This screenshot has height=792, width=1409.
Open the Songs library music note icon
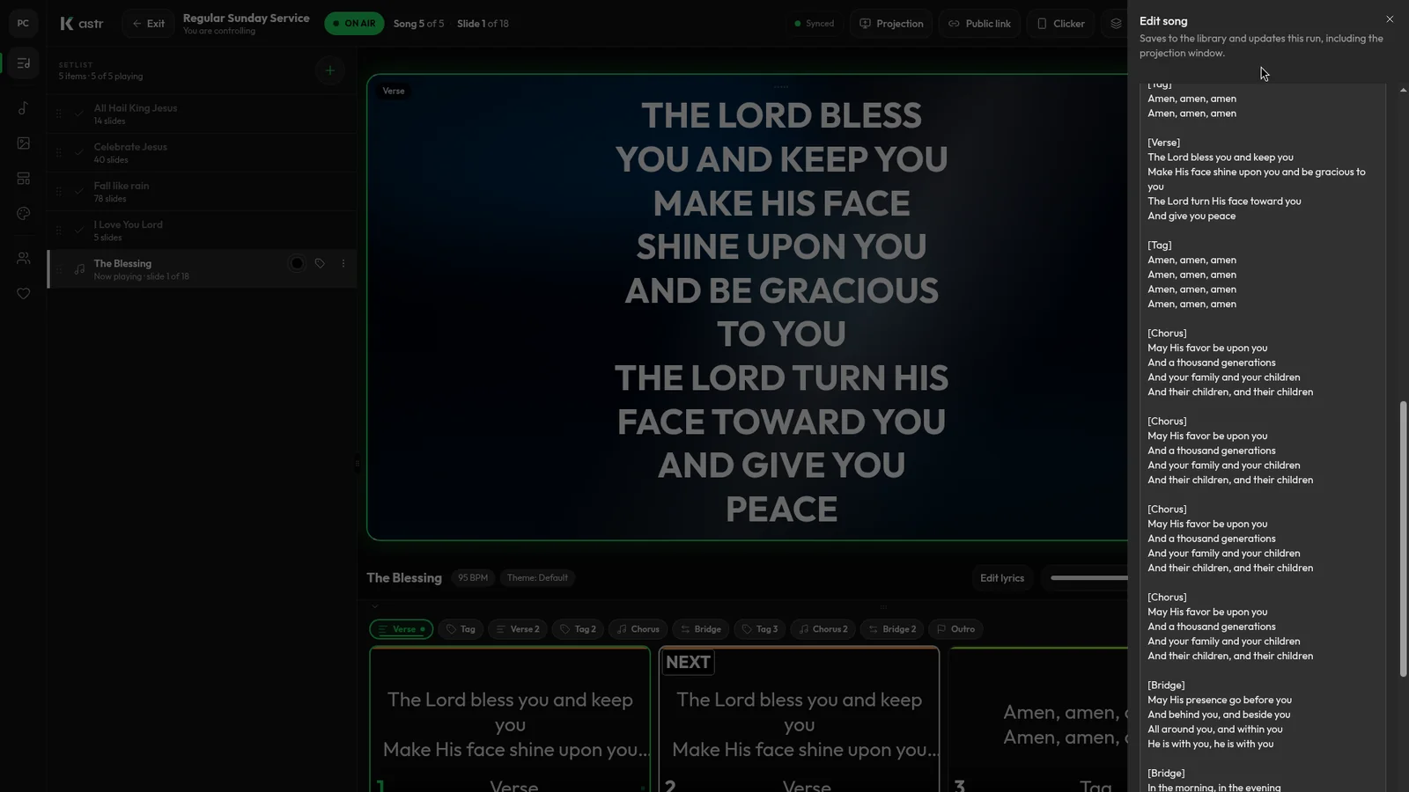tap(24, 108)
